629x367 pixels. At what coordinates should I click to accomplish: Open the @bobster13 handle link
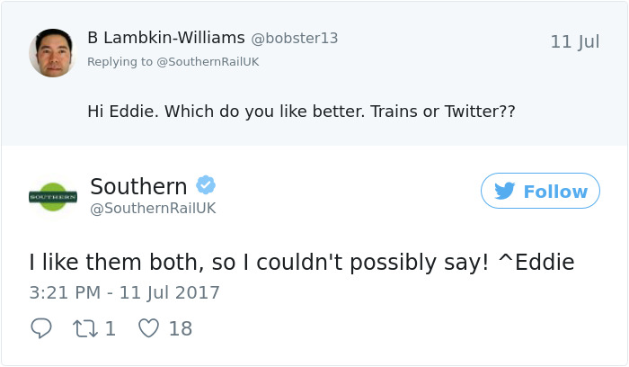click(294, 39)
